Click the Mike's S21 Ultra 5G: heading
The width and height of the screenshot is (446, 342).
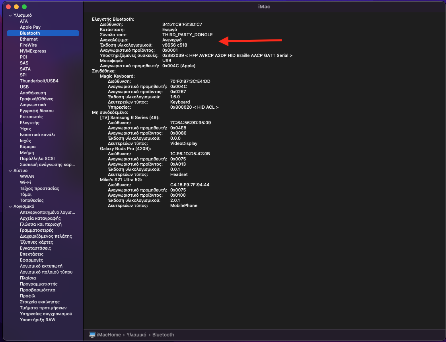point(121,180)
